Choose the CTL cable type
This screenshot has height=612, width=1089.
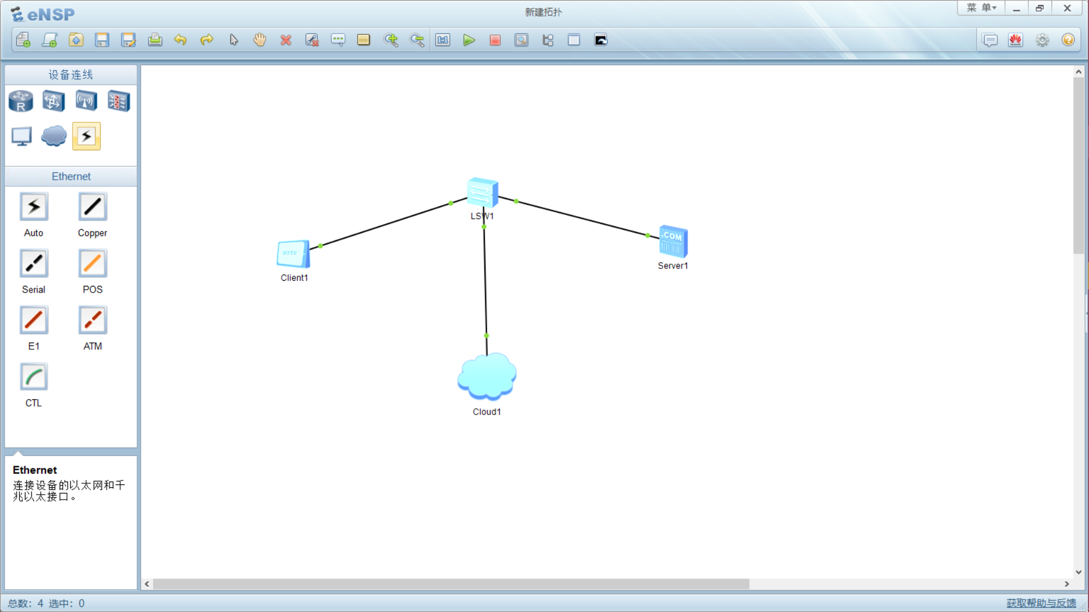[x=33, y=377]
